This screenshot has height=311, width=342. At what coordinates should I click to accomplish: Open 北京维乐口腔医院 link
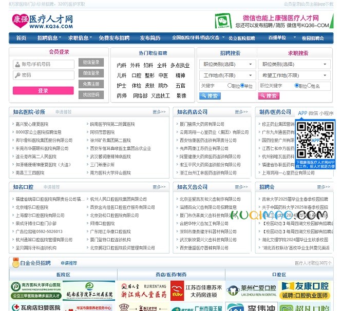tap(32, 207)
